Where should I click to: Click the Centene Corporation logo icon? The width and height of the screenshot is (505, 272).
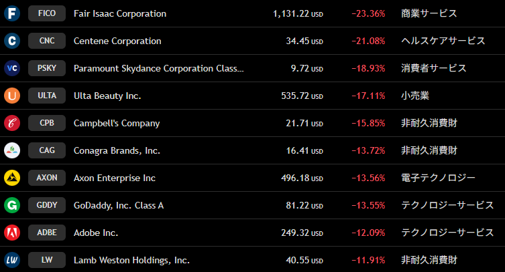click(12, 41)
